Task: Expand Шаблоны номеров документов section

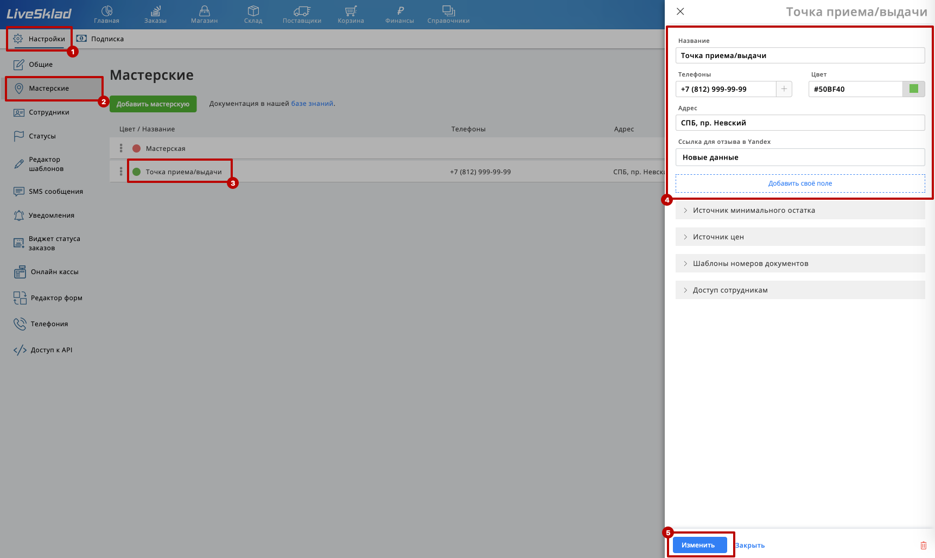Action: coord(800,264)
